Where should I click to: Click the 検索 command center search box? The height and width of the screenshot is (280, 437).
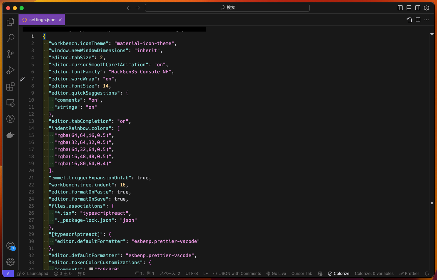227,8
